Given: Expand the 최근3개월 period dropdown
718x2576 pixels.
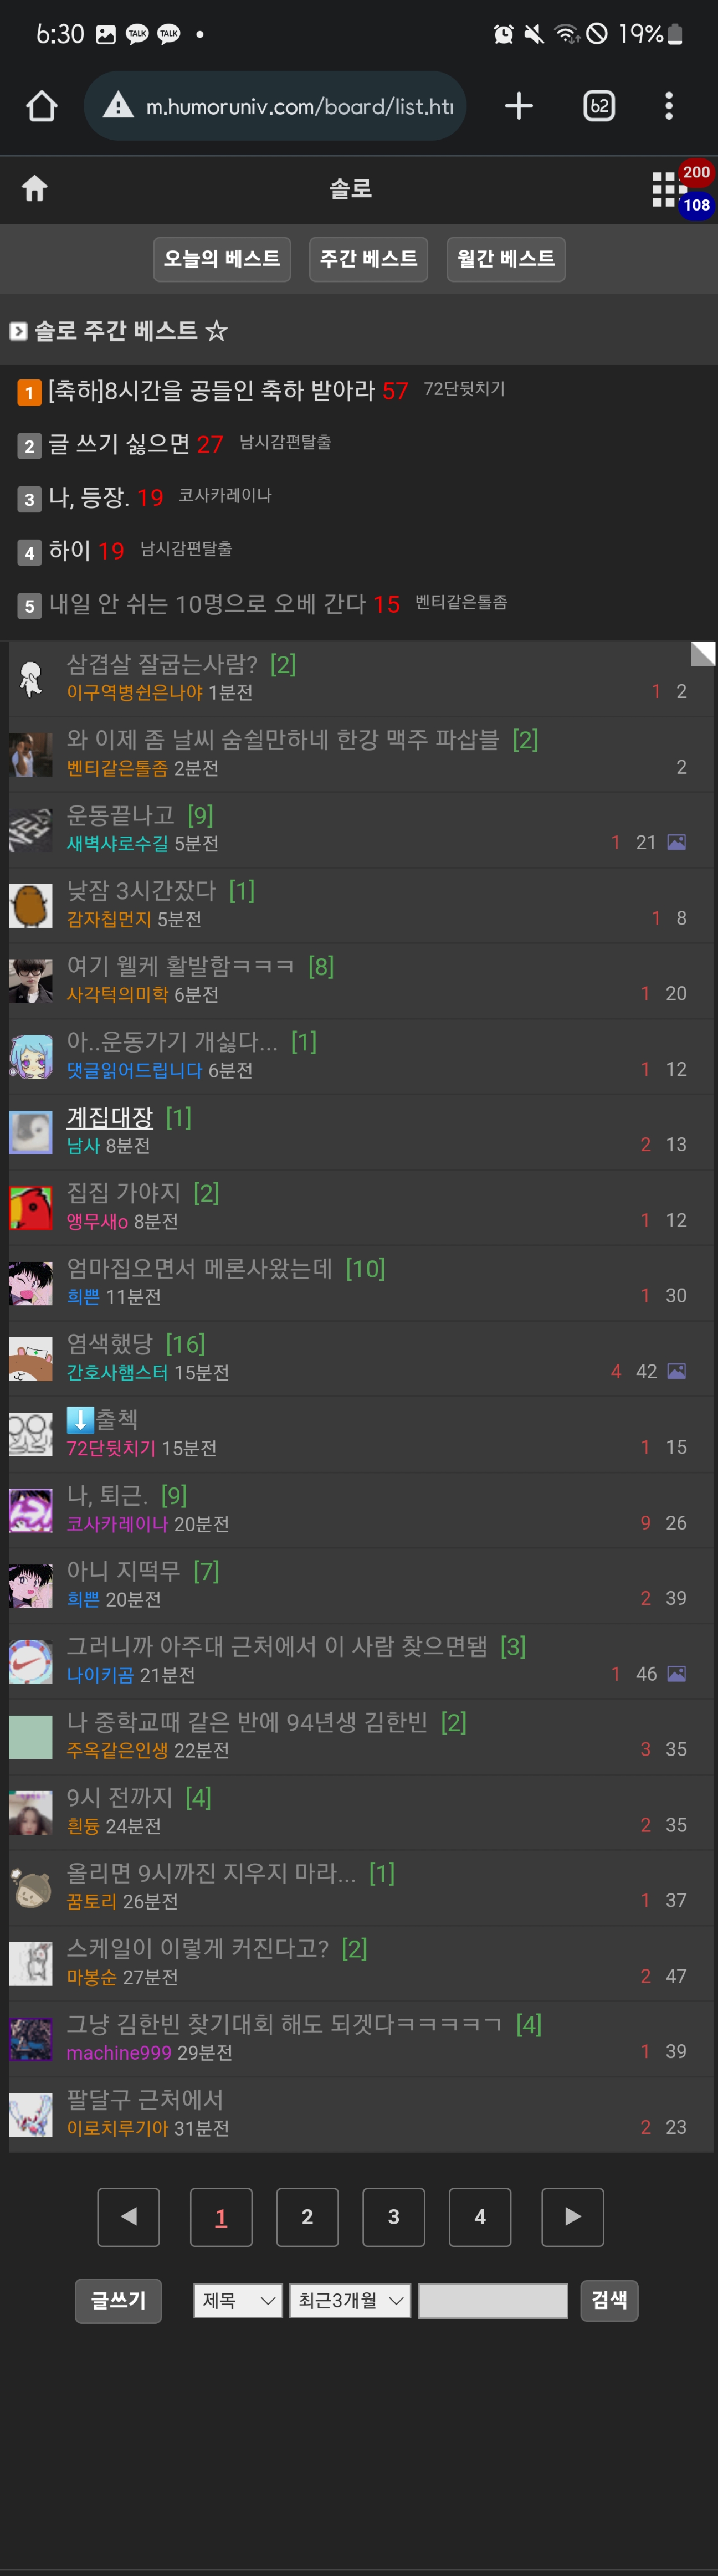Looking at the screenshot, I should 350,2300.
